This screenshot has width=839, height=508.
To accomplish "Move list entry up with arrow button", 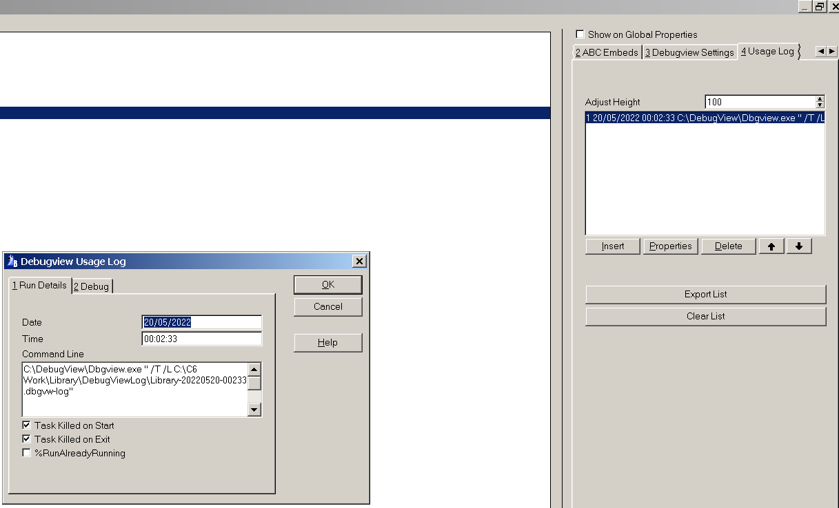I will pos(771,246).
